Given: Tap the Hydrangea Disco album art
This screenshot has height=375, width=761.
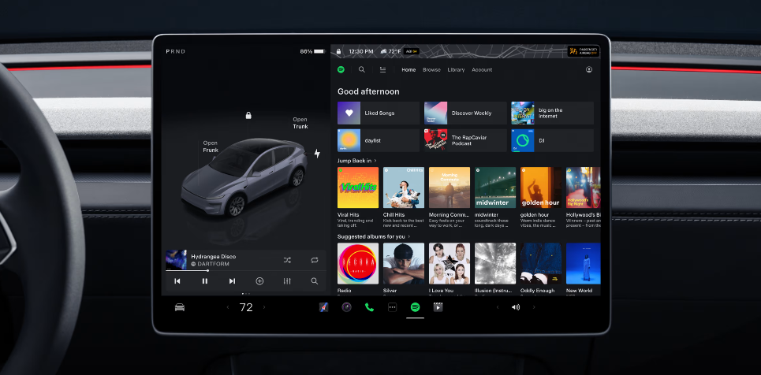Looking at the screenshot, I should click(x=176, y=259).
